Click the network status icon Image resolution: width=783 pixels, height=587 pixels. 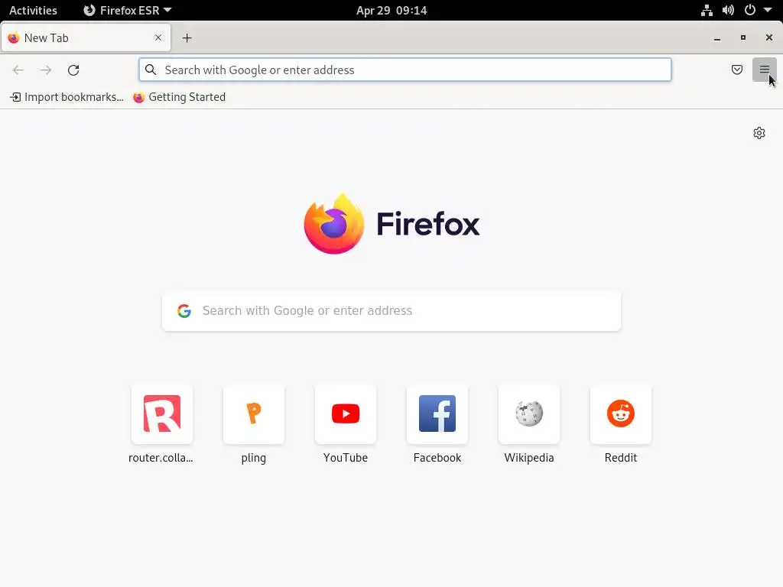pyautogui.click(x=707, y=11)
